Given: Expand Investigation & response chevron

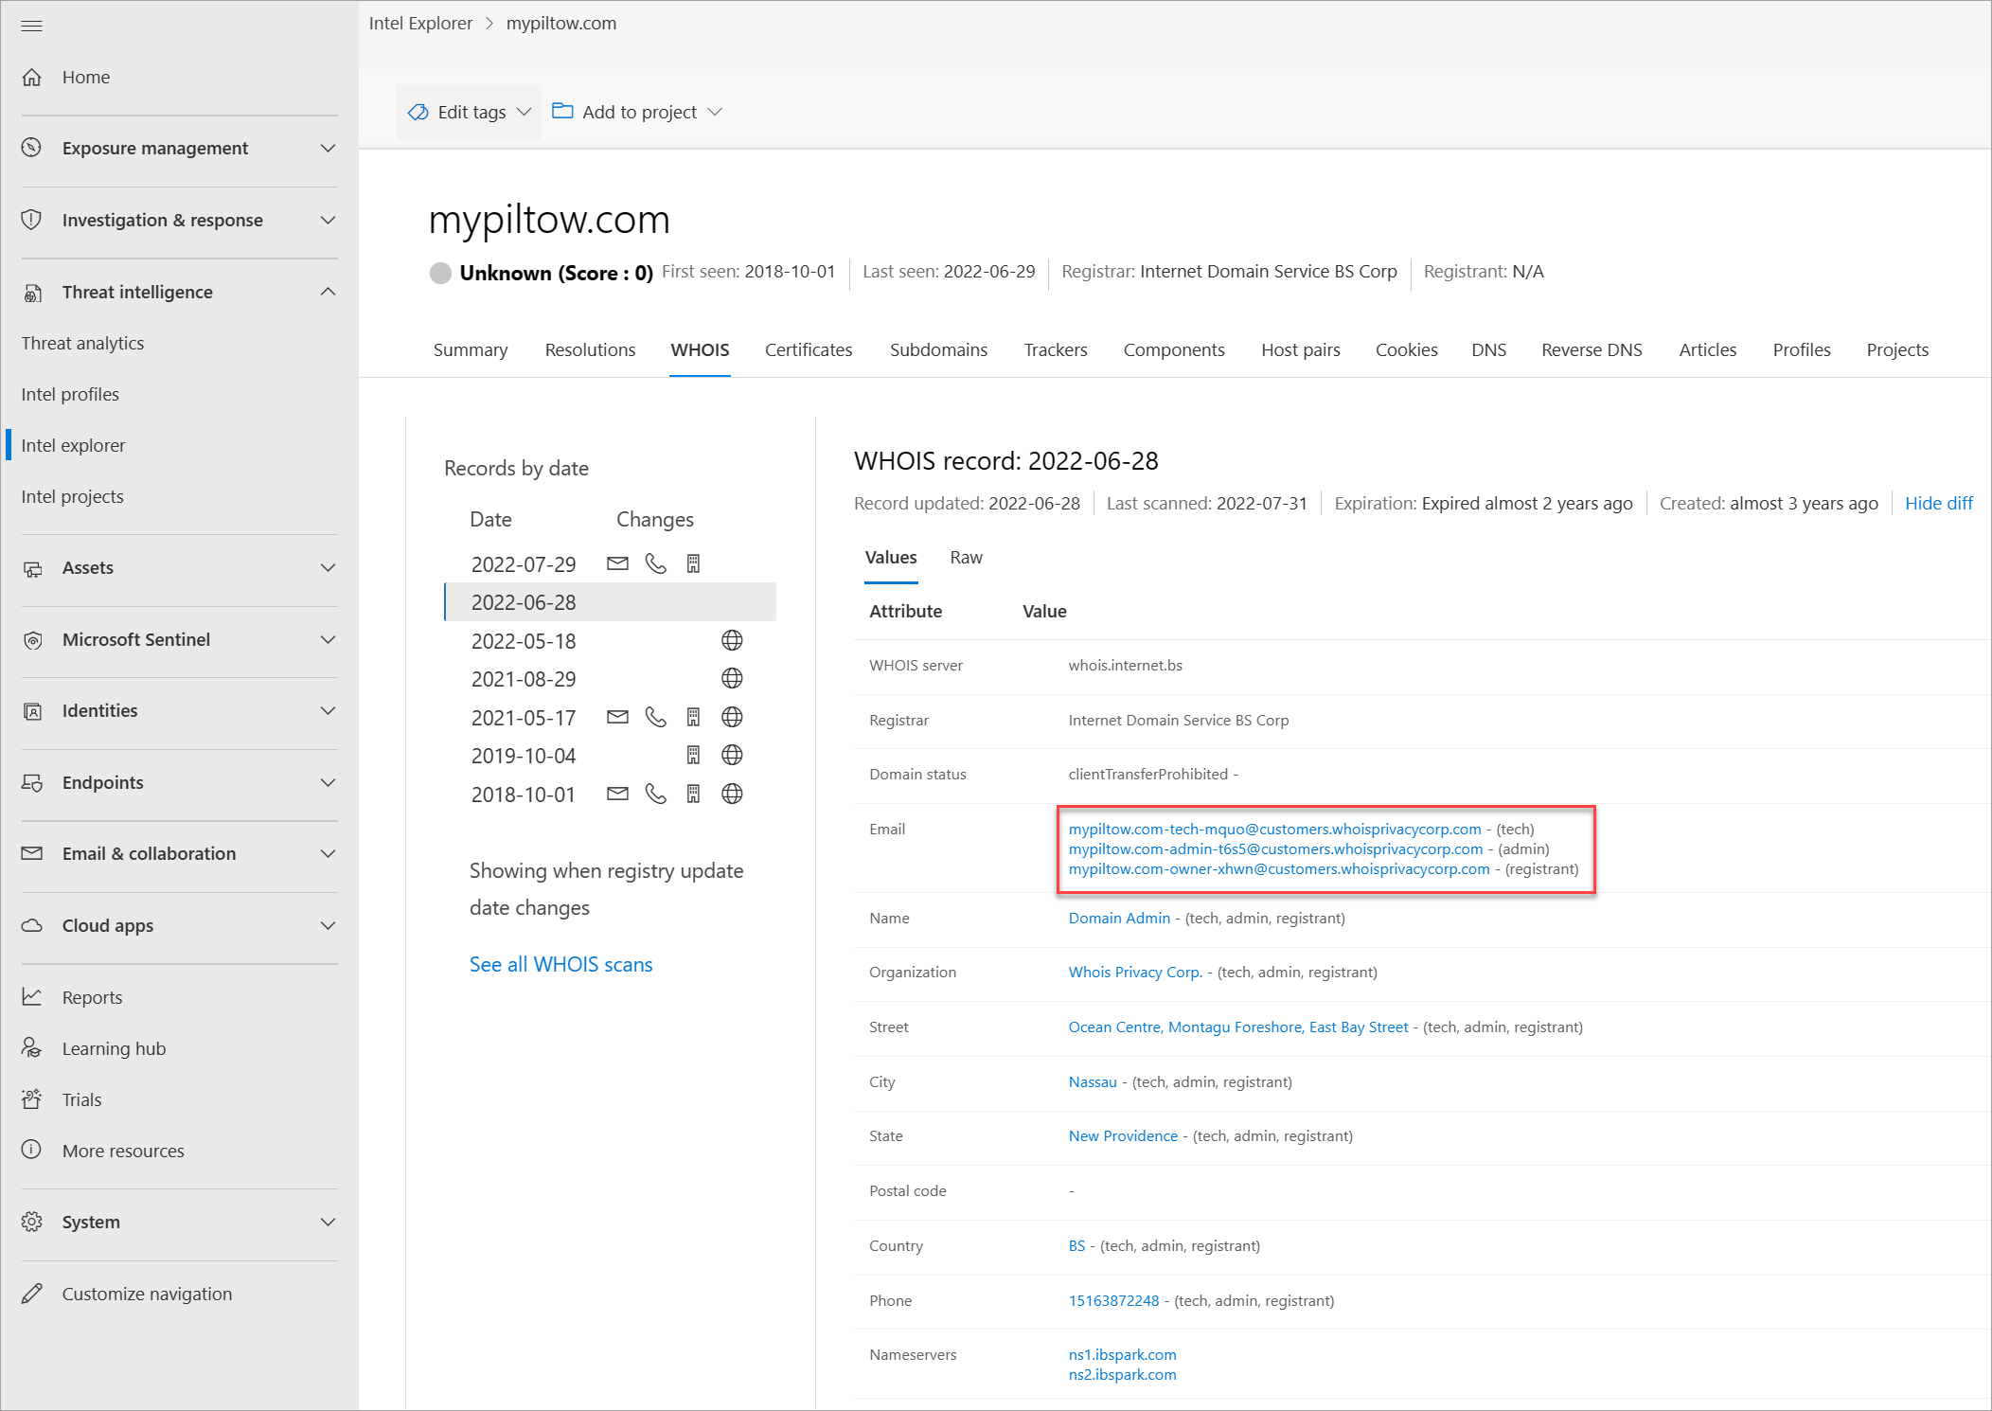Looking at the screenshot, I should click(328, 221).
